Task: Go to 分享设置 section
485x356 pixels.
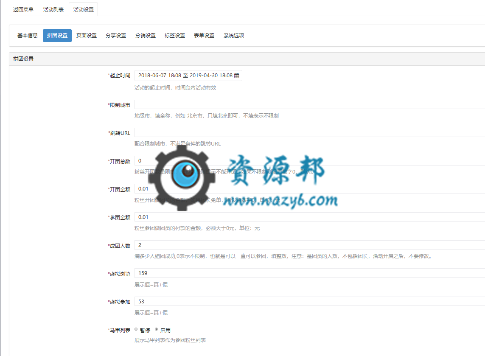Action: point(116,36)
